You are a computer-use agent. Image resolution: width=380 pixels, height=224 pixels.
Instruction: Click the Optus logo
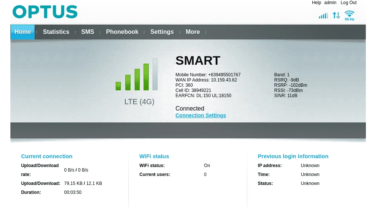(45, 12)
